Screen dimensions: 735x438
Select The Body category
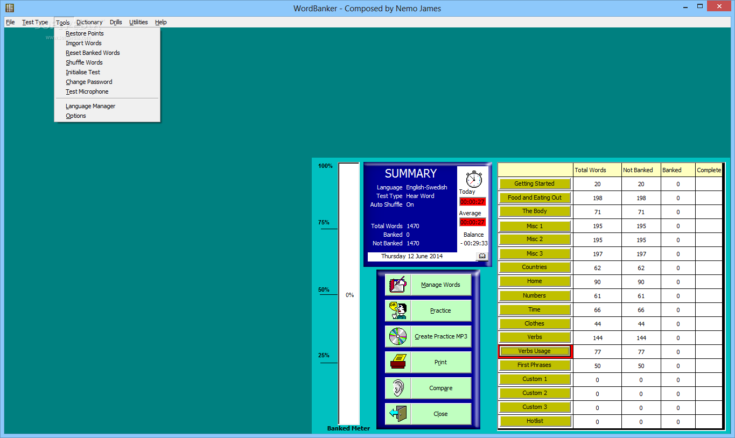tap(535, 211)
